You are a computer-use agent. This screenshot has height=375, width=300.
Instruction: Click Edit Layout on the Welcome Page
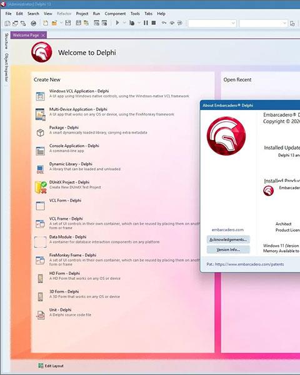pos(51,366)
